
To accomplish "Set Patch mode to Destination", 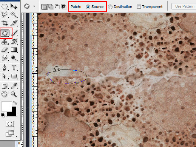I will (120, 7).
